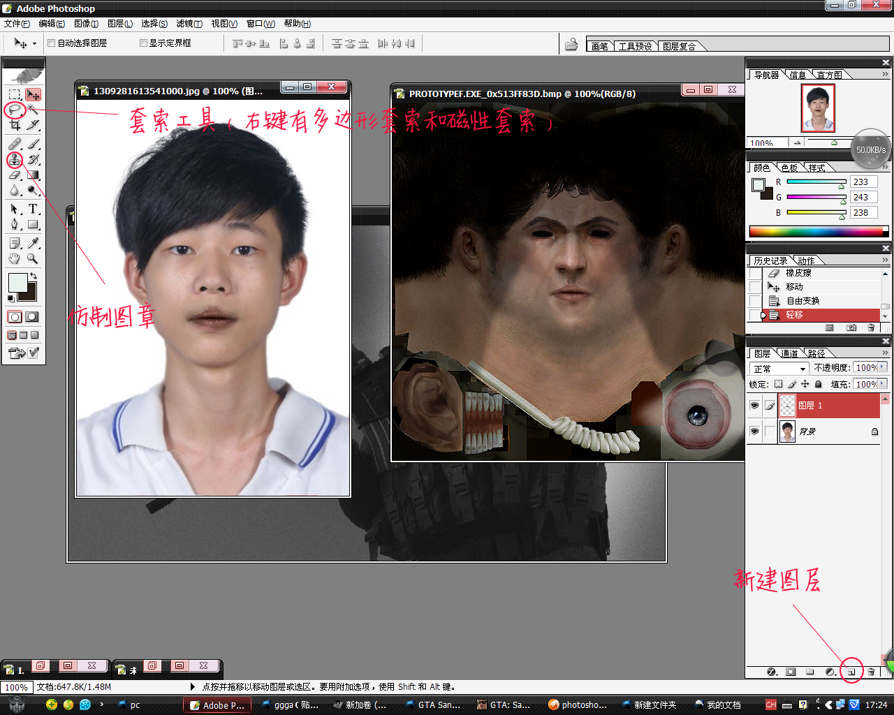Switch to the 直方图 tab

click(x=829, y=75)
